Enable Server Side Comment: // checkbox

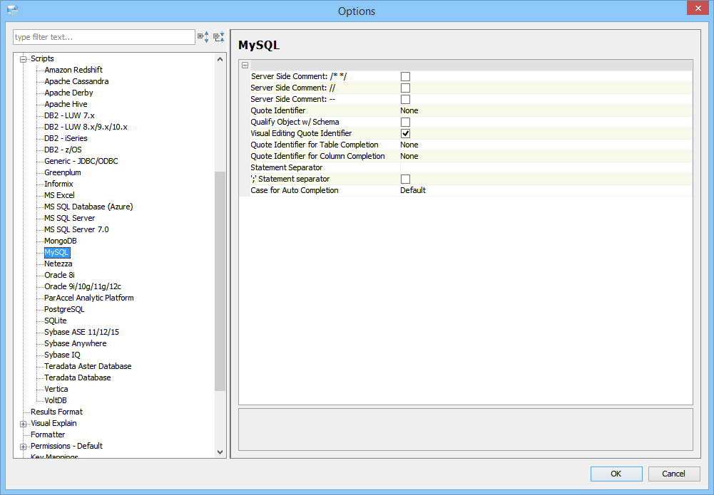(405, 88)
